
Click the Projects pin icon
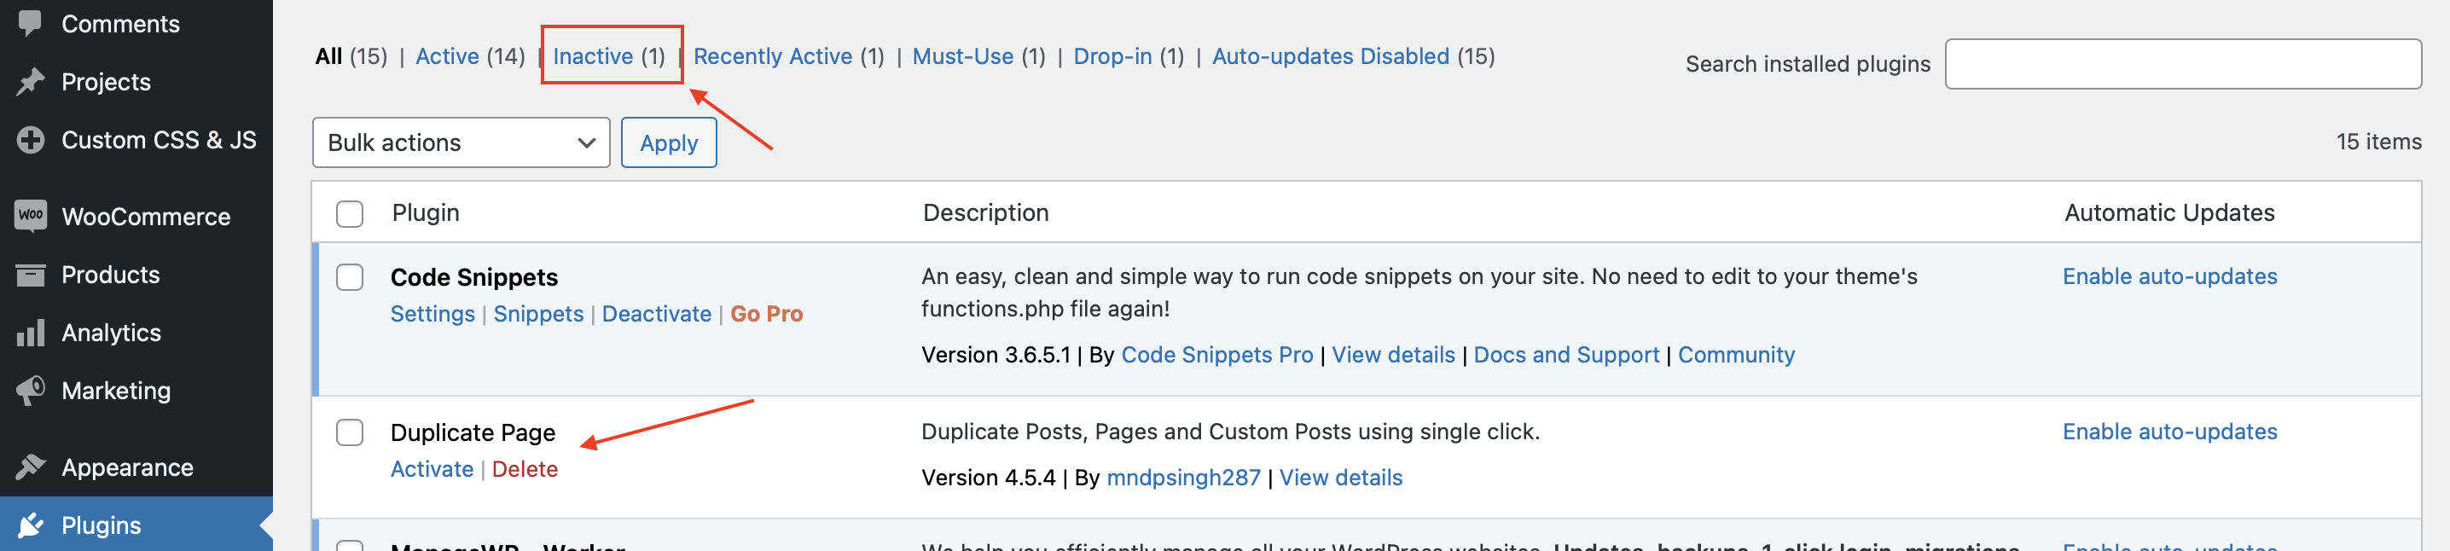pos(31,82)
